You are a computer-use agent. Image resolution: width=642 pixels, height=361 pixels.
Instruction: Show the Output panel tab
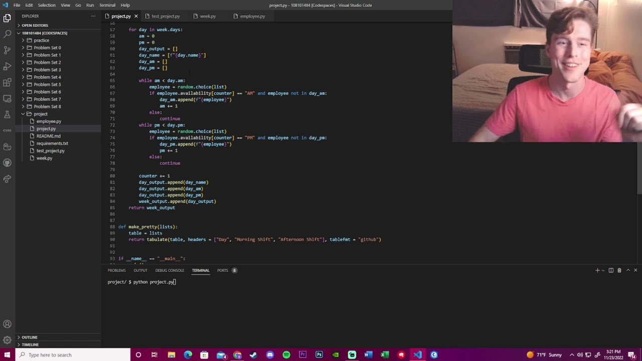tap(140, 270)
